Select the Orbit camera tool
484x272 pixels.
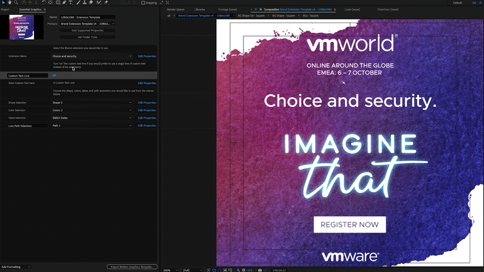point(24,3)
